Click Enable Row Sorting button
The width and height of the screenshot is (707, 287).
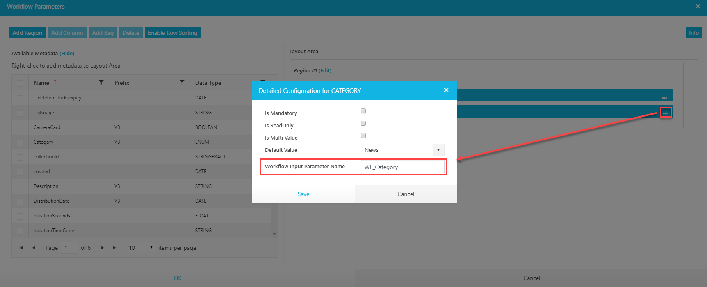point(172,33)
